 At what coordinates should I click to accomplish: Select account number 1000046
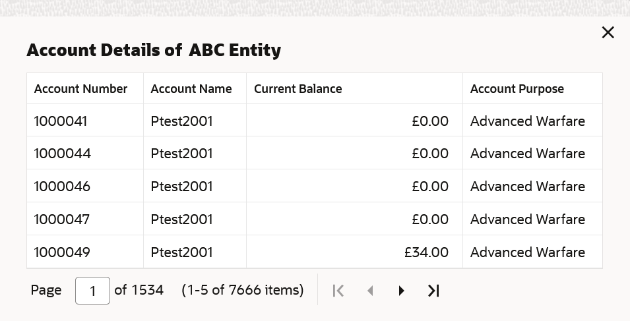tap(62, 187)
